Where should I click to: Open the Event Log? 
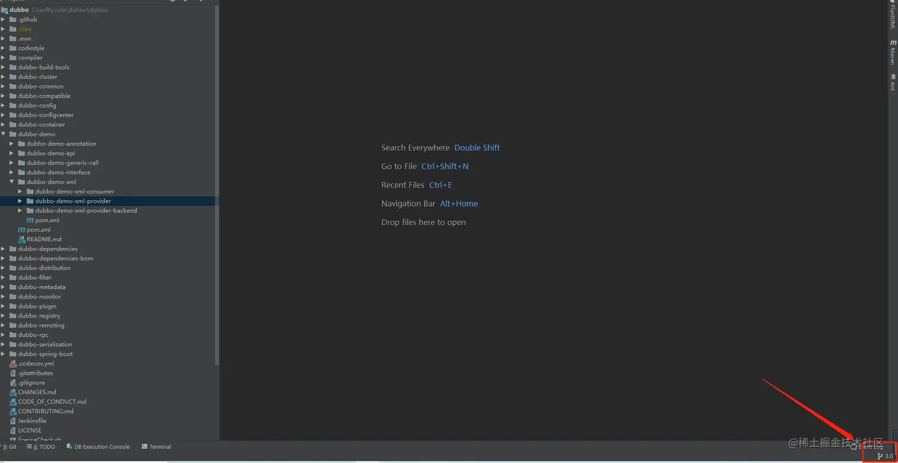868,446
